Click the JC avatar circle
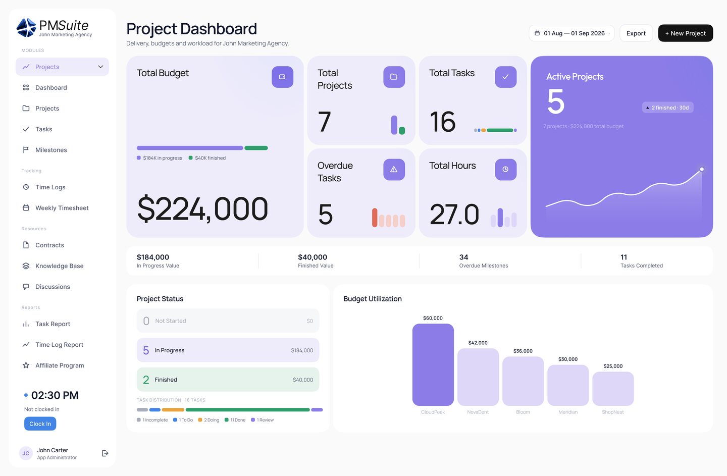This screenshot has height=476, width=727. click(26, 453)
